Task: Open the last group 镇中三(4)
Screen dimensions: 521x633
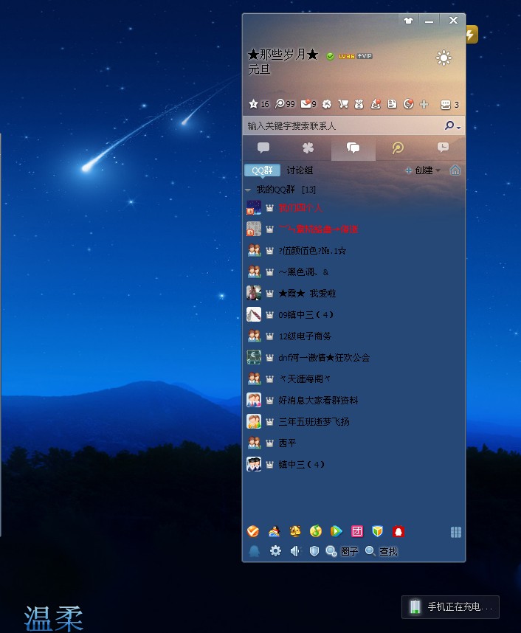Action: pyautogui.click(x=353, y=465)
